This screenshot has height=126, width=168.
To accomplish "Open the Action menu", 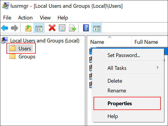I will (25, 18).
